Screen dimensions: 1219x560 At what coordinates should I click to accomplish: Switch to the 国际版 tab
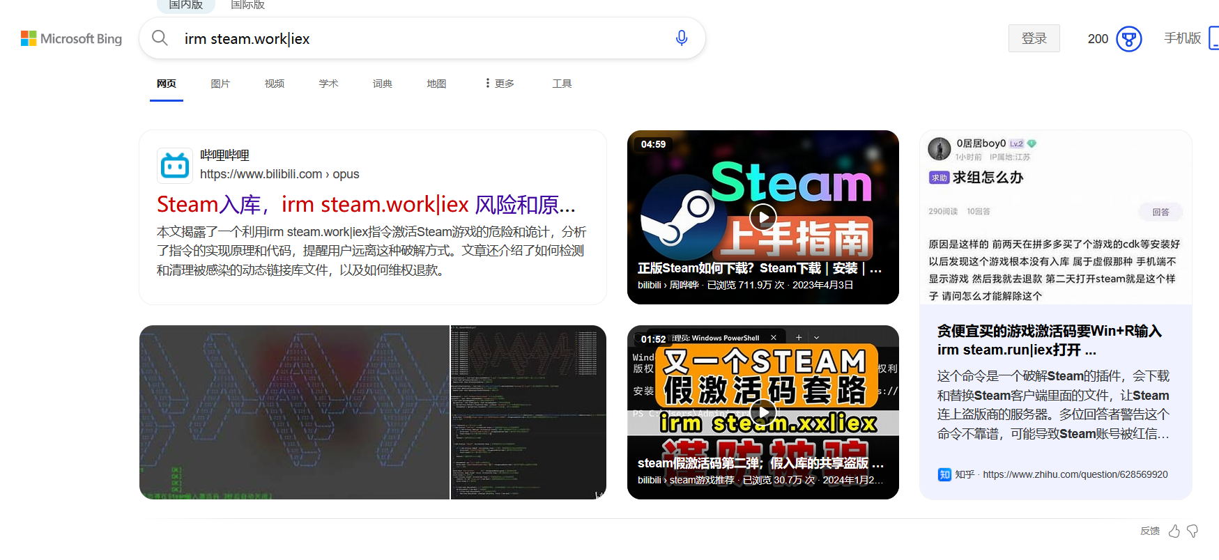pos(247,5)
